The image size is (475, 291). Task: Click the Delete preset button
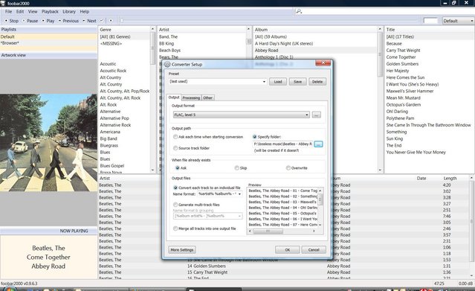[317, 82]
